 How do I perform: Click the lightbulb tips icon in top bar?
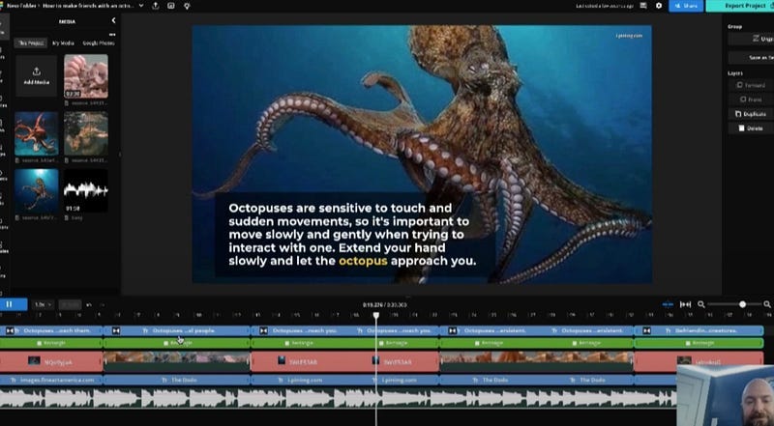coord(187,6)
